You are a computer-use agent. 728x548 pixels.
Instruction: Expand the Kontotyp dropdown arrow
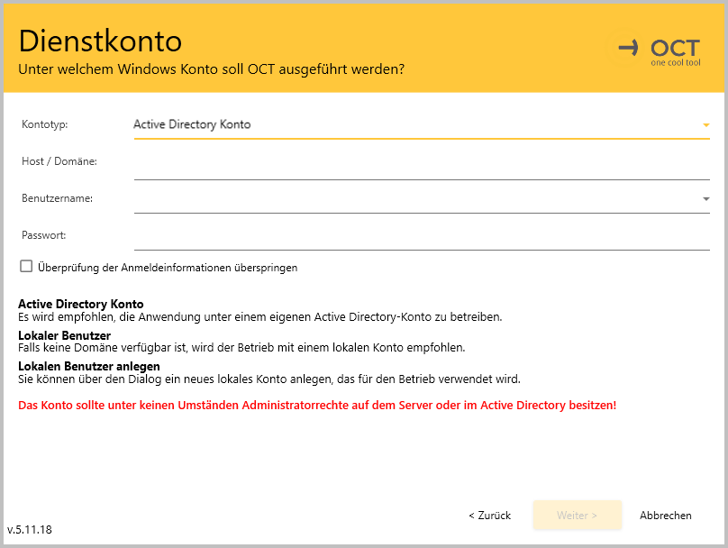[x=705, y=125]
